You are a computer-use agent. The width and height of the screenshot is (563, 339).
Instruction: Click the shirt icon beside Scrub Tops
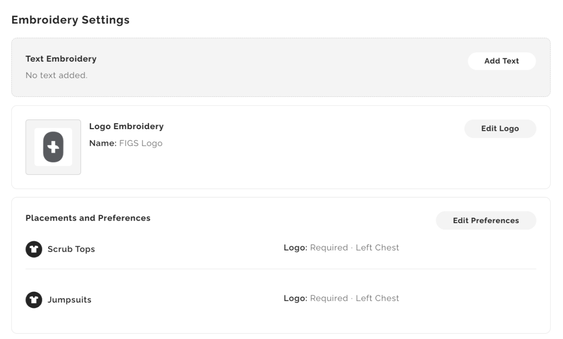click(34, 249)
